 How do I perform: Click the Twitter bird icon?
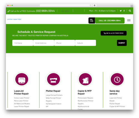[x=121, y=11]
